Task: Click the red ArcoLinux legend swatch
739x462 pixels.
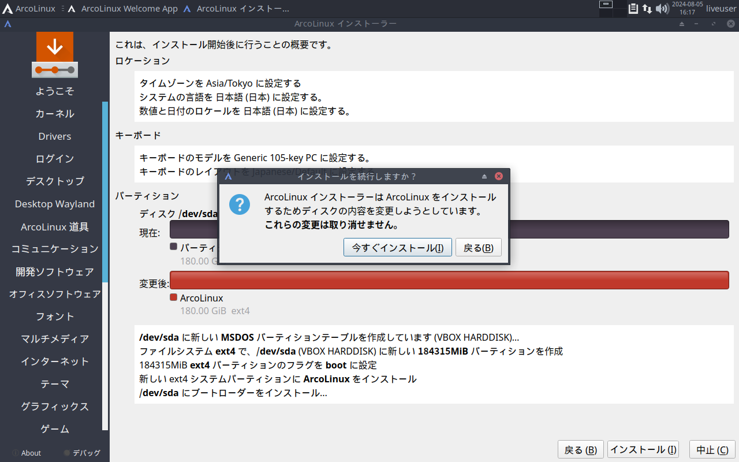Action: pyautogui.click(x=173, y=297)
